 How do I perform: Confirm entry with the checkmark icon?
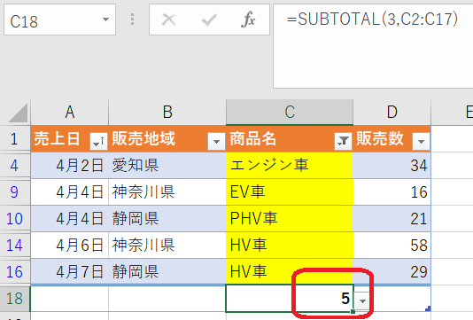tap(209, 20)
